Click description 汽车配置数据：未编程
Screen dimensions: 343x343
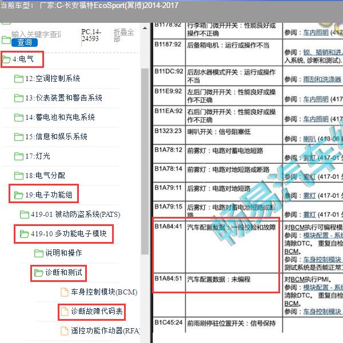pos(219,279)
